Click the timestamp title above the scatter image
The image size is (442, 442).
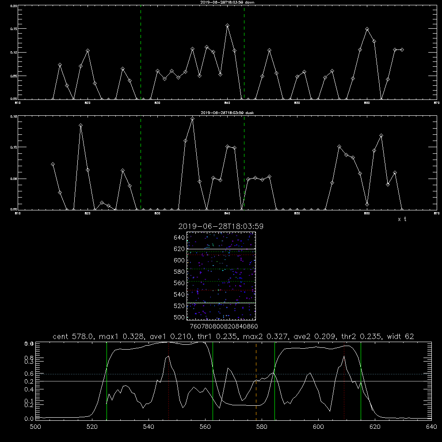pyautogui.click(x=221, y=226)
